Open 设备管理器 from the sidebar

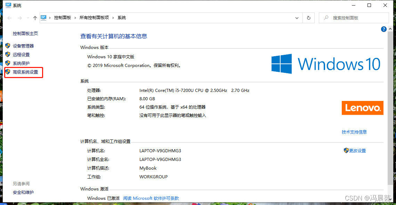point(23,45)
